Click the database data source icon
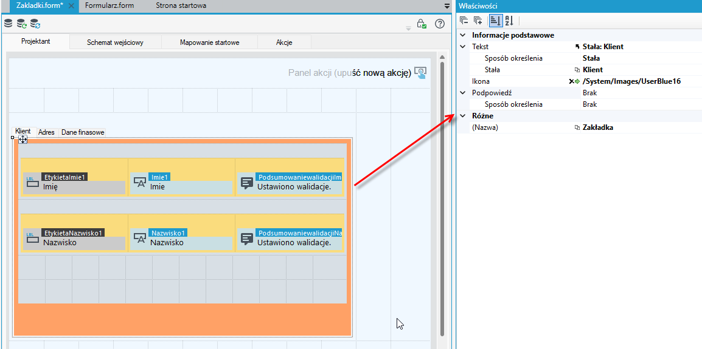Screen dimensions: 702x349 8,23
